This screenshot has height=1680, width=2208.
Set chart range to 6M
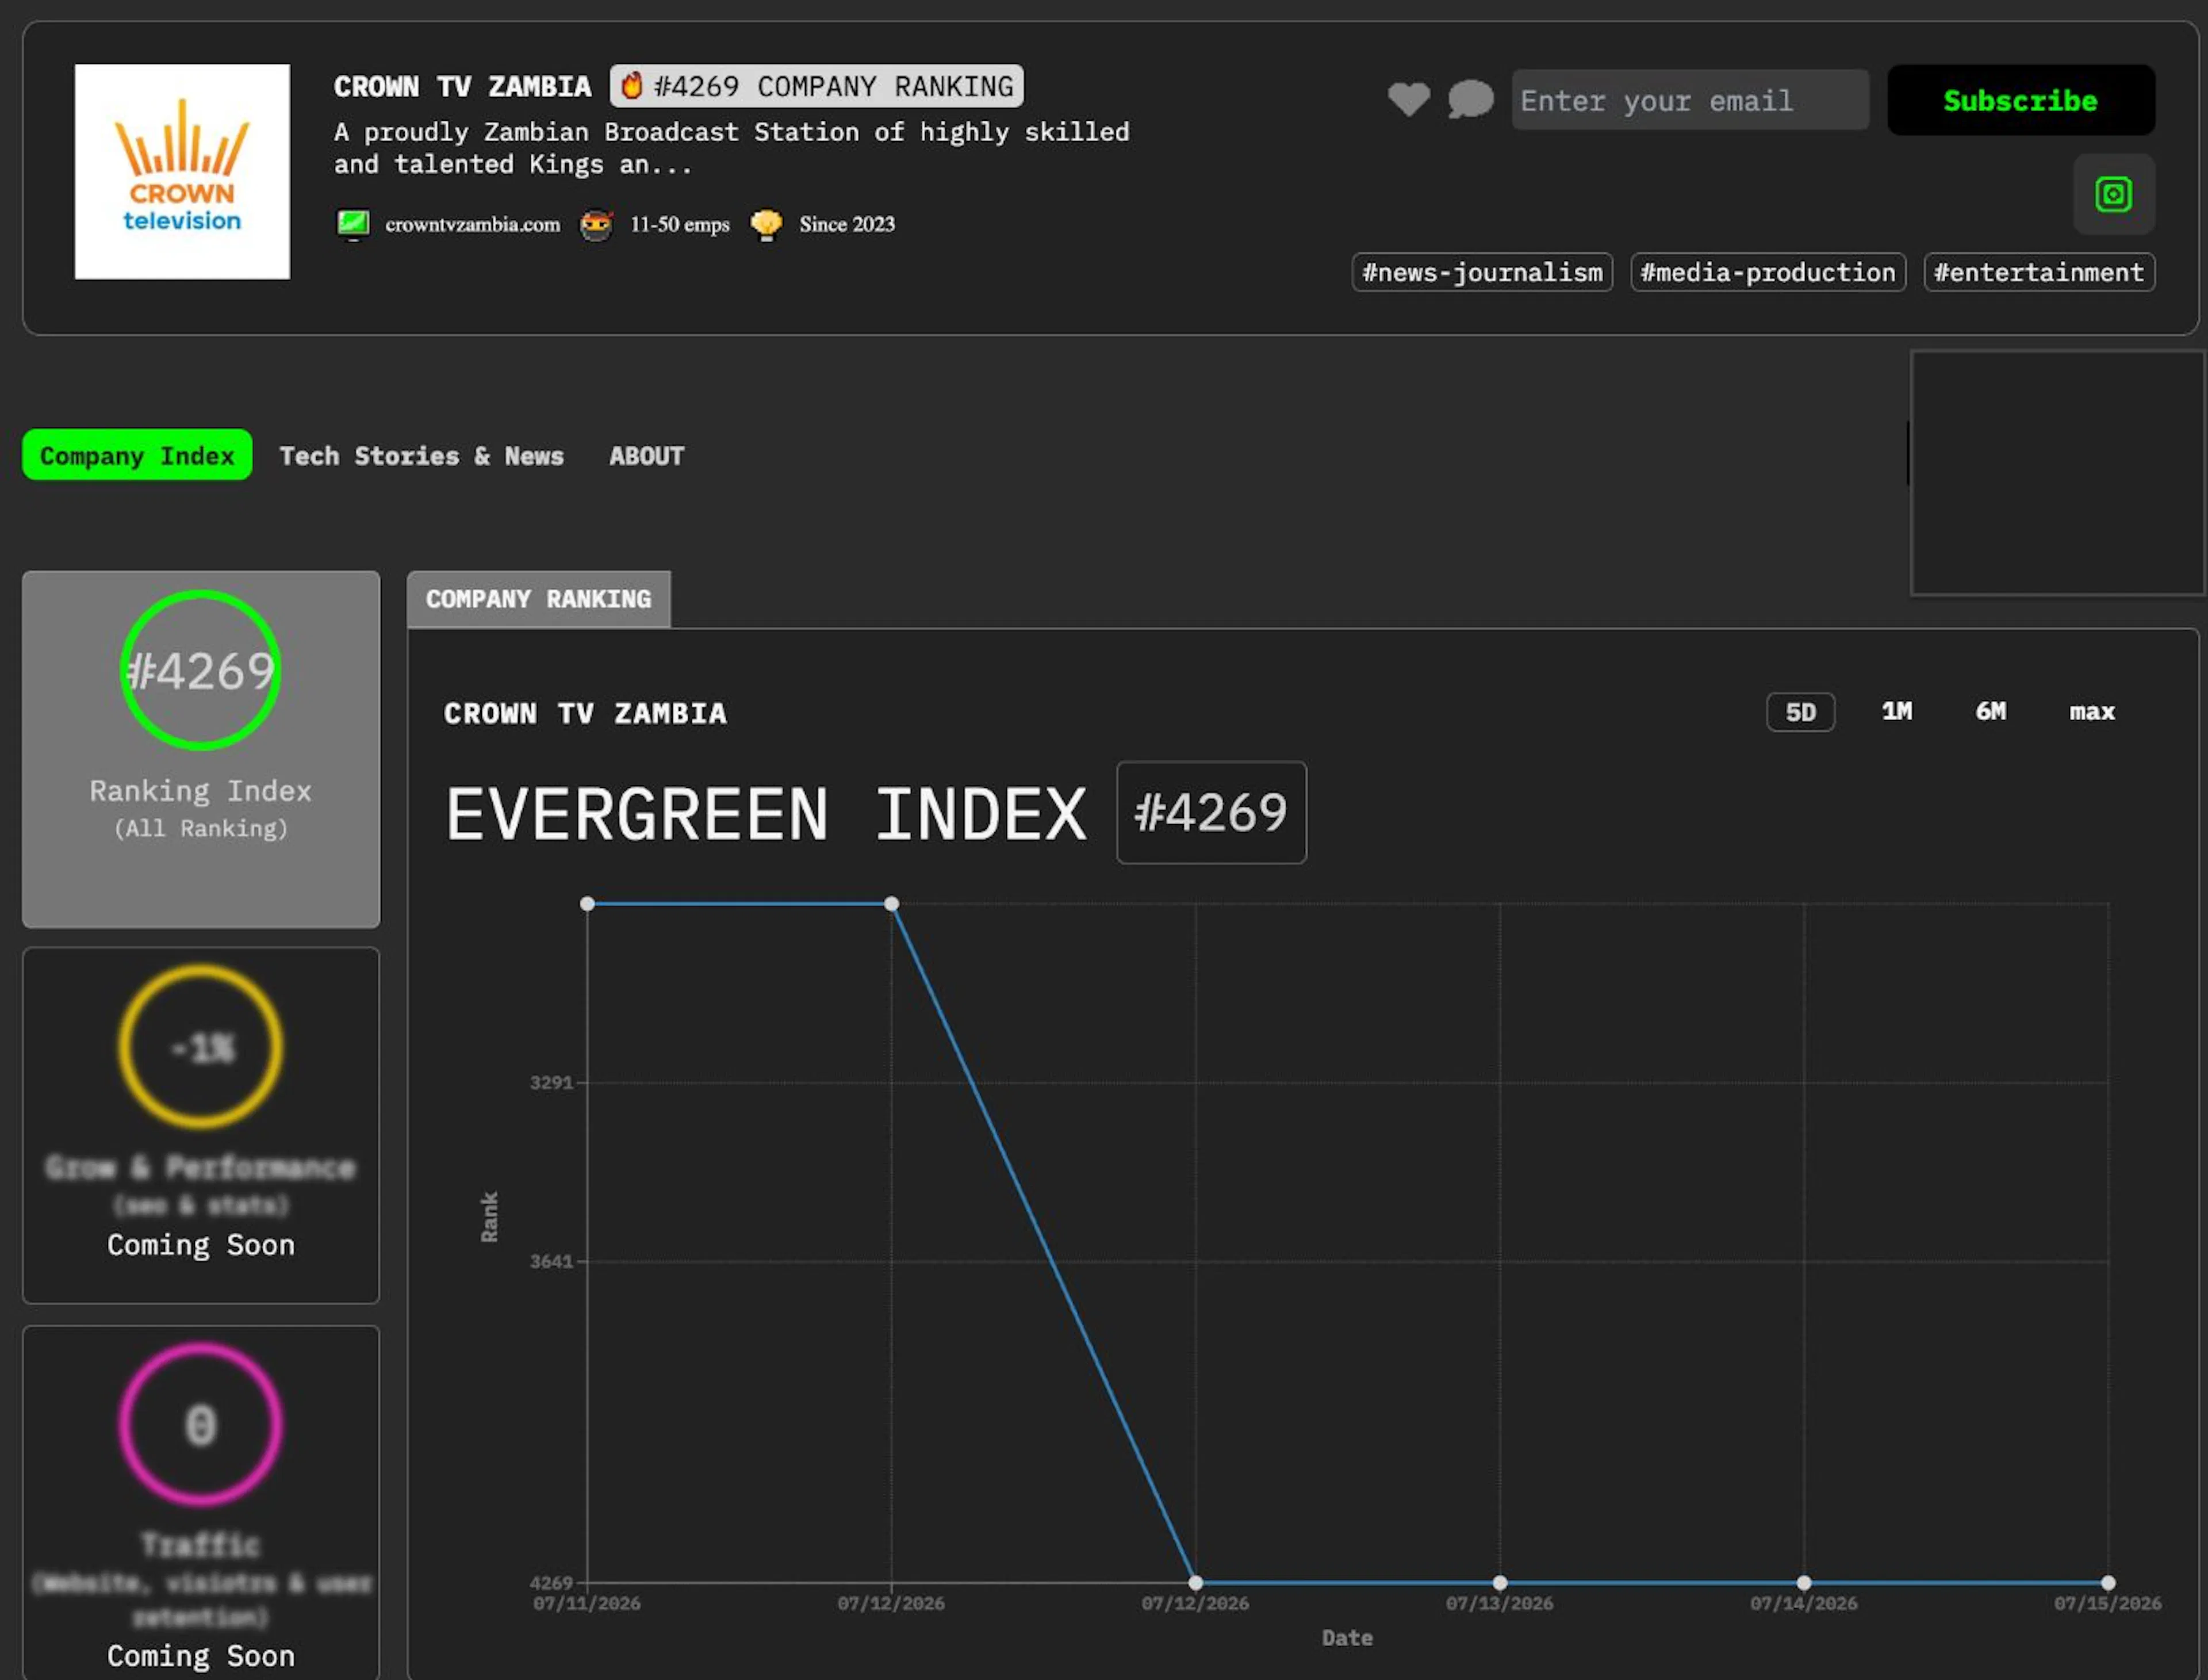(x=1990, y=711)
